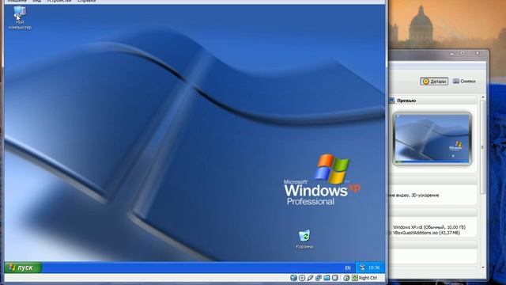Open the USB devices icon in VM status bar
This screenshot has width=506, height=285.
click(x=310, y=278)
